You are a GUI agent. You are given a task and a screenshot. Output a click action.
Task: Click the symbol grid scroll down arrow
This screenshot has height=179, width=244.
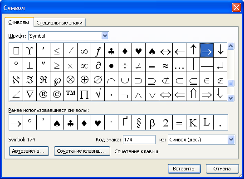pyautogui.click(x=230, y=98)
